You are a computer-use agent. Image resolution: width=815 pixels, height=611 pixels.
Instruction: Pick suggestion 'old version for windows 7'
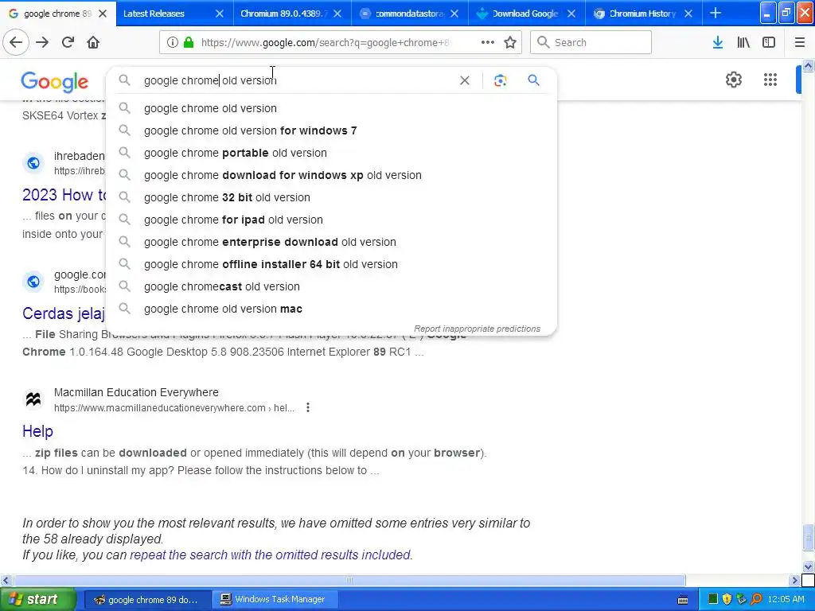pyautogui.click(x=331, y=130)
